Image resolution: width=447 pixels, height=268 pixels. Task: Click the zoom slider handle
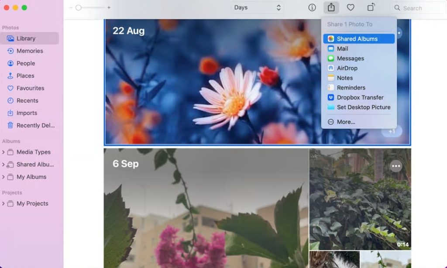click(x=79, y=8)
